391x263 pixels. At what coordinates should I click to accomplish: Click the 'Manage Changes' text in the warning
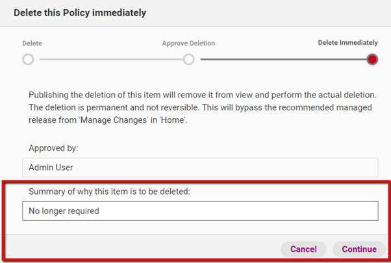click(112, 119)
